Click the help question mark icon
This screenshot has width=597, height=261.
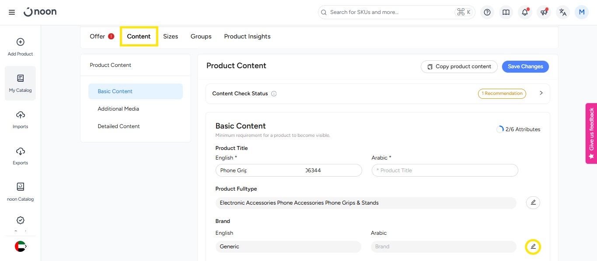tap(487, 12)
